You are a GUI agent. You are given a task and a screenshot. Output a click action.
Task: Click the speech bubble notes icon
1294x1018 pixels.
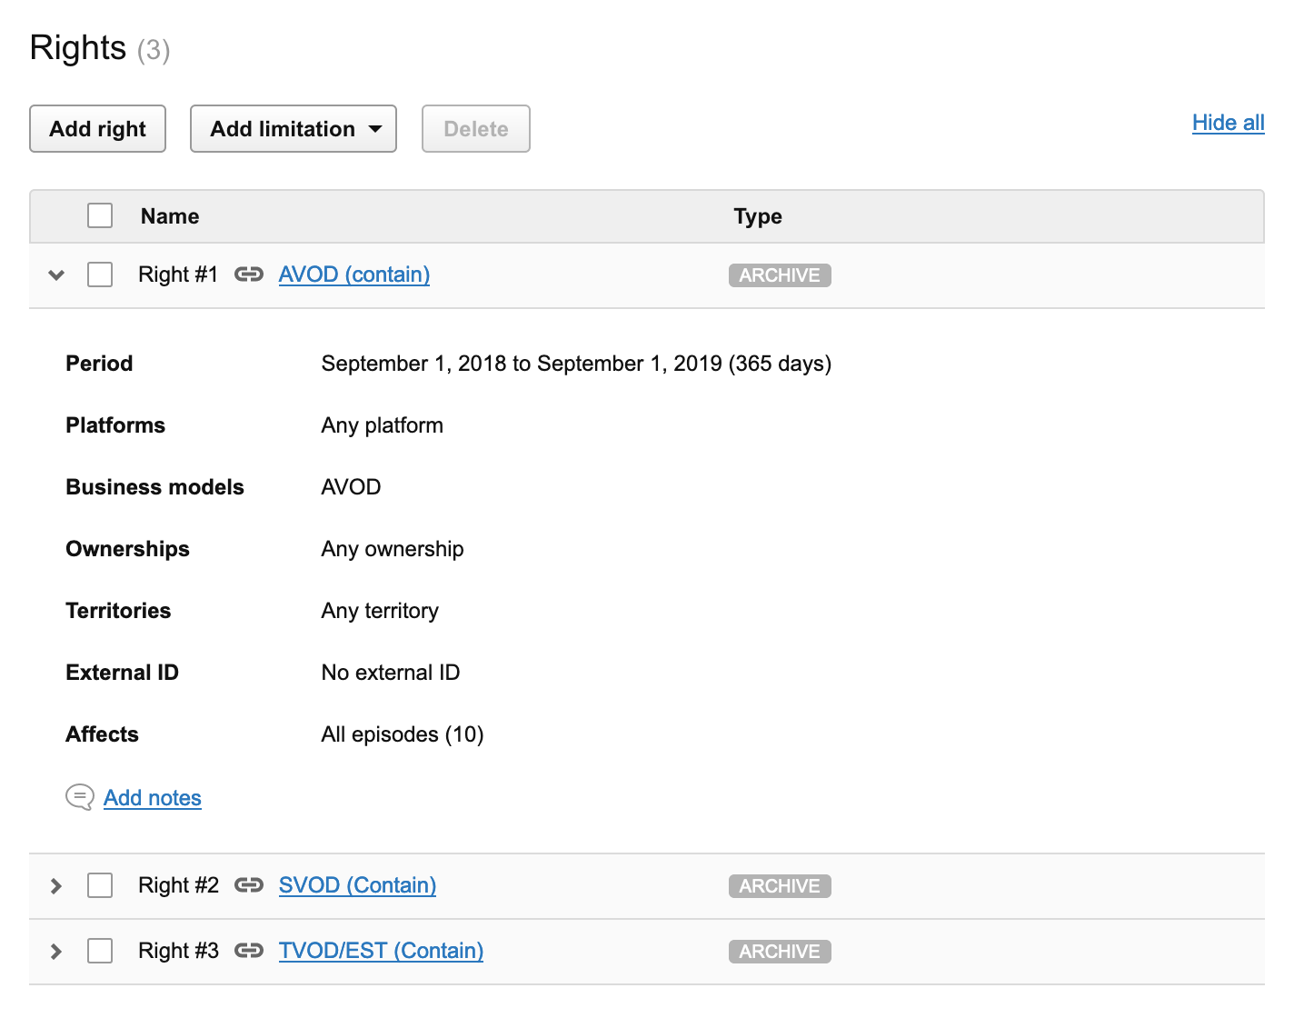pos(80,797)
